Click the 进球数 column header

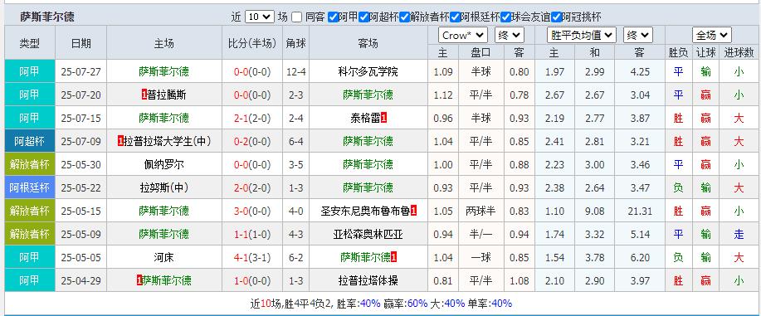click(x=739, y=52)
